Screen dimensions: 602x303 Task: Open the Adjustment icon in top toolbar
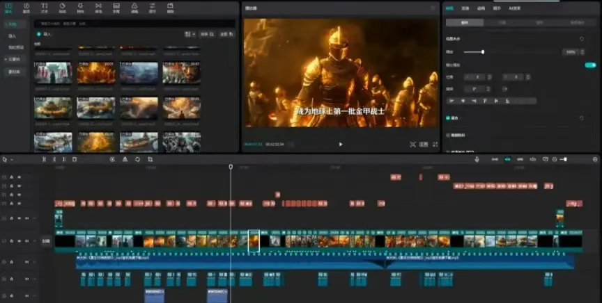click(153, 8)
